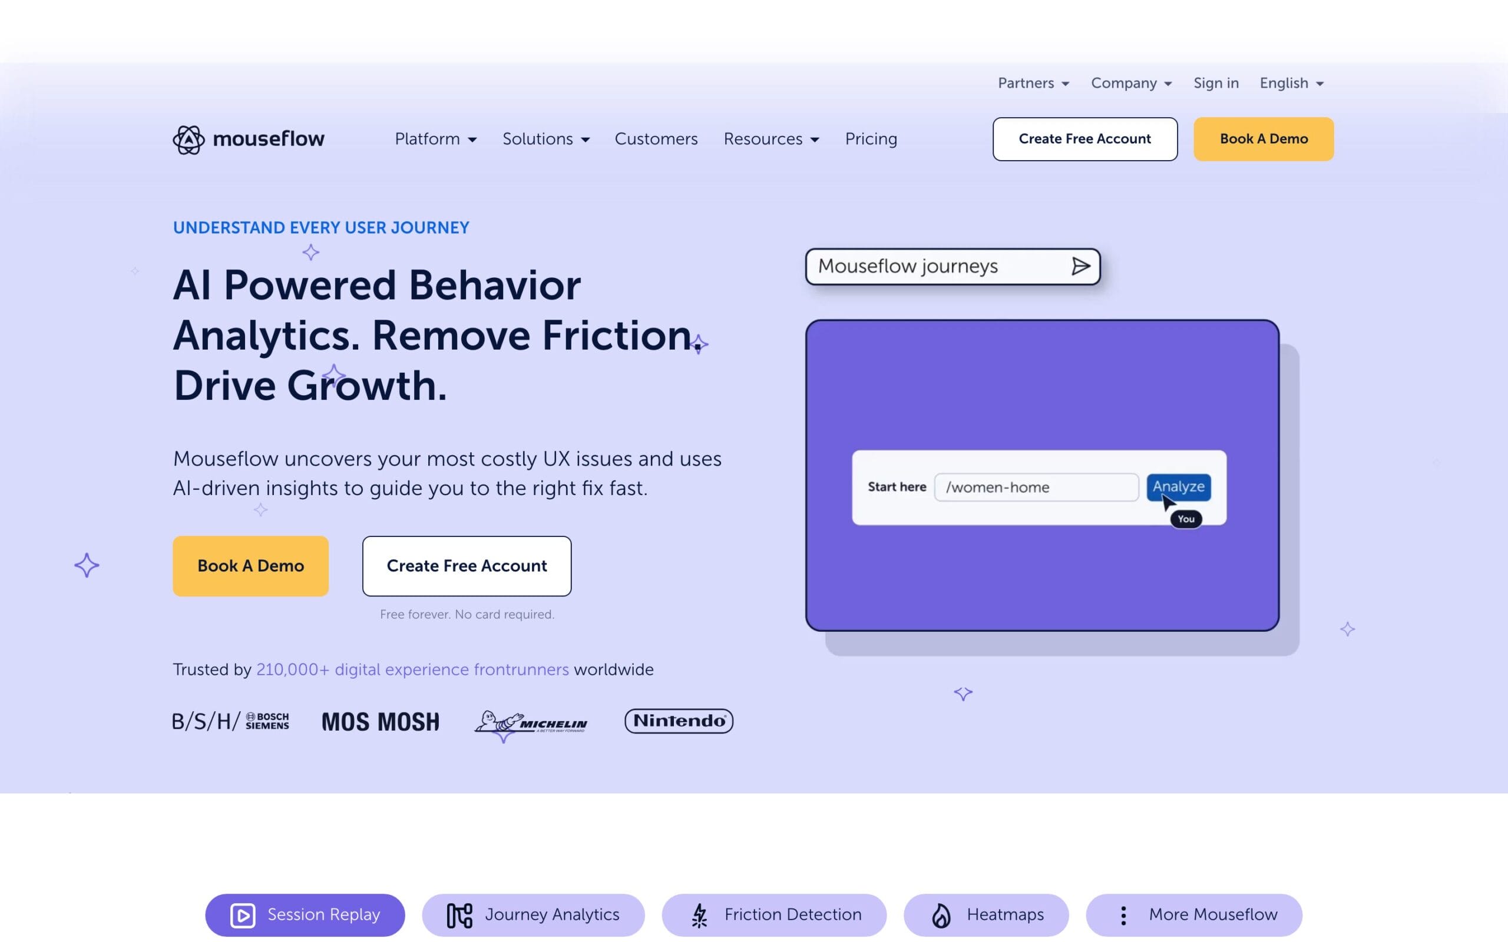Open the Partners dropdown

point(1033,83)
